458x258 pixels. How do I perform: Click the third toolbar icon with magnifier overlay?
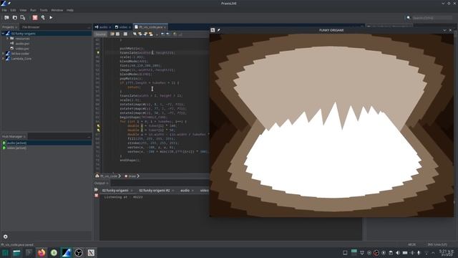pyautogui.click(x=22, y=18)
